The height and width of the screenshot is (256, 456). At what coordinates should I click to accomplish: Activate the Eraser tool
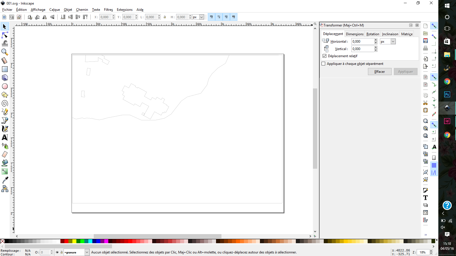click(5, 154)
